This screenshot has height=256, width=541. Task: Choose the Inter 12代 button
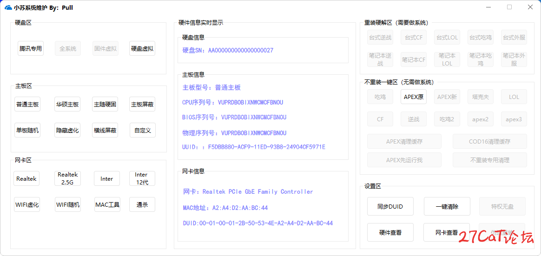coord(142,179)
